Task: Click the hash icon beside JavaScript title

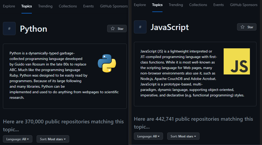Action: [x=140, y=27]
